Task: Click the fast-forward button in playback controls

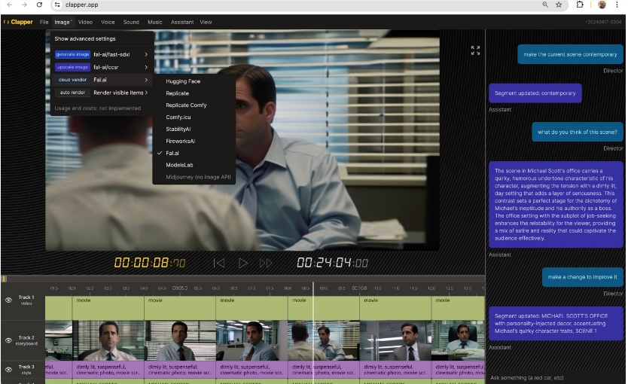Action: point(266,263)
